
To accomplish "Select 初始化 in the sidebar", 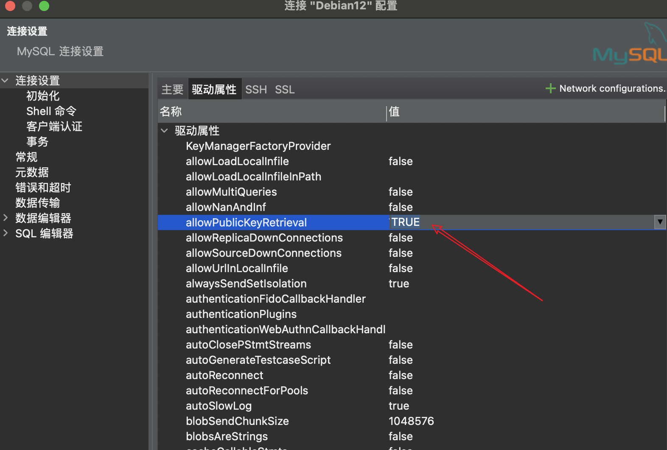I will (43, 96).
